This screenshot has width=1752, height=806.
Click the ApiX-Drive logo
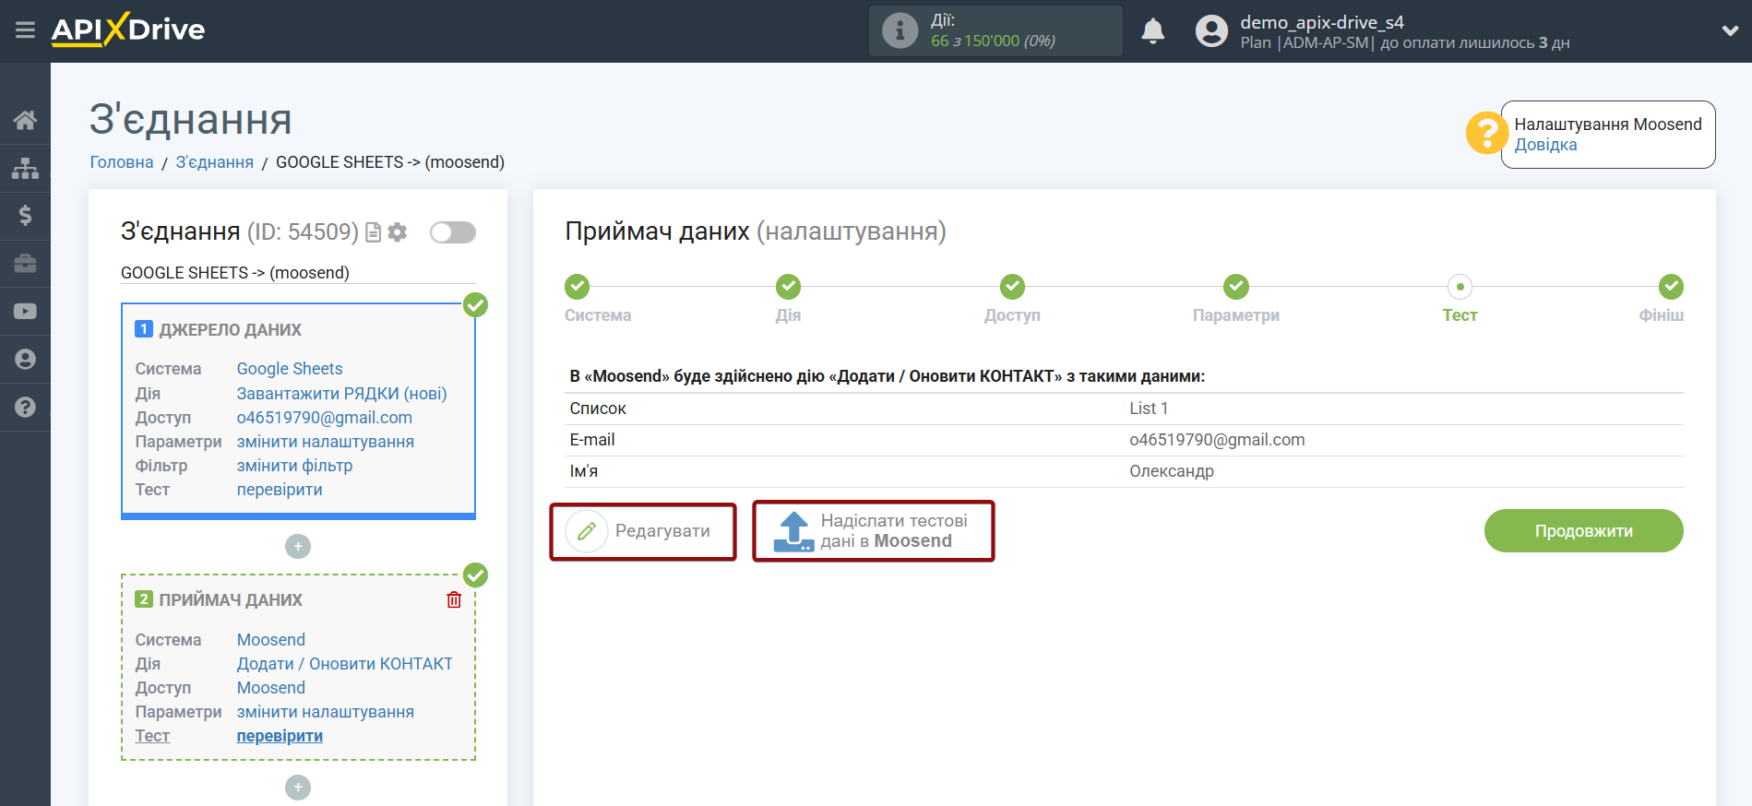(x=128, y=30)
